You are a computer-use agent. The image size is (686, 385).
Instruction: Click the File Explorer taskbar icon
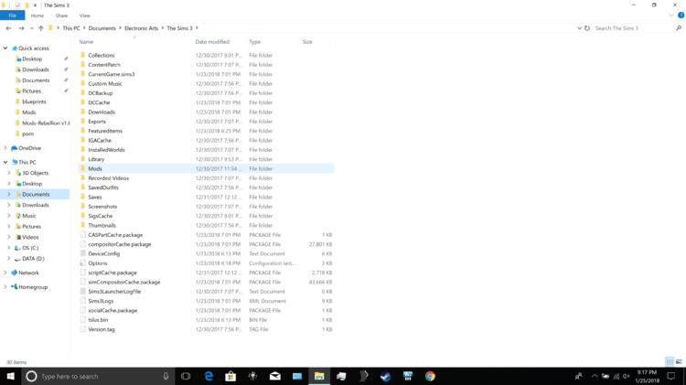[319, 376]
